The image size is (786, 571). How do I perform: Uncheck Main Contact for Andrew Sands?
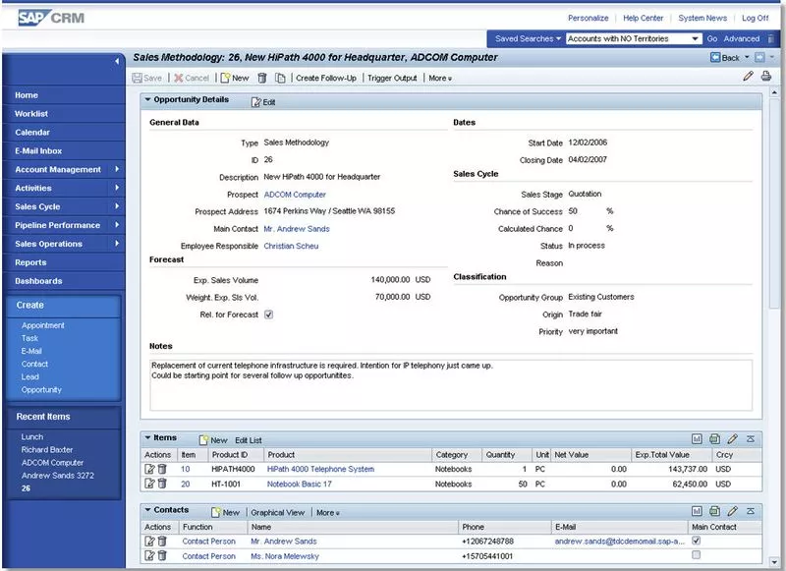pyautogui.click(x=697, y=541)
